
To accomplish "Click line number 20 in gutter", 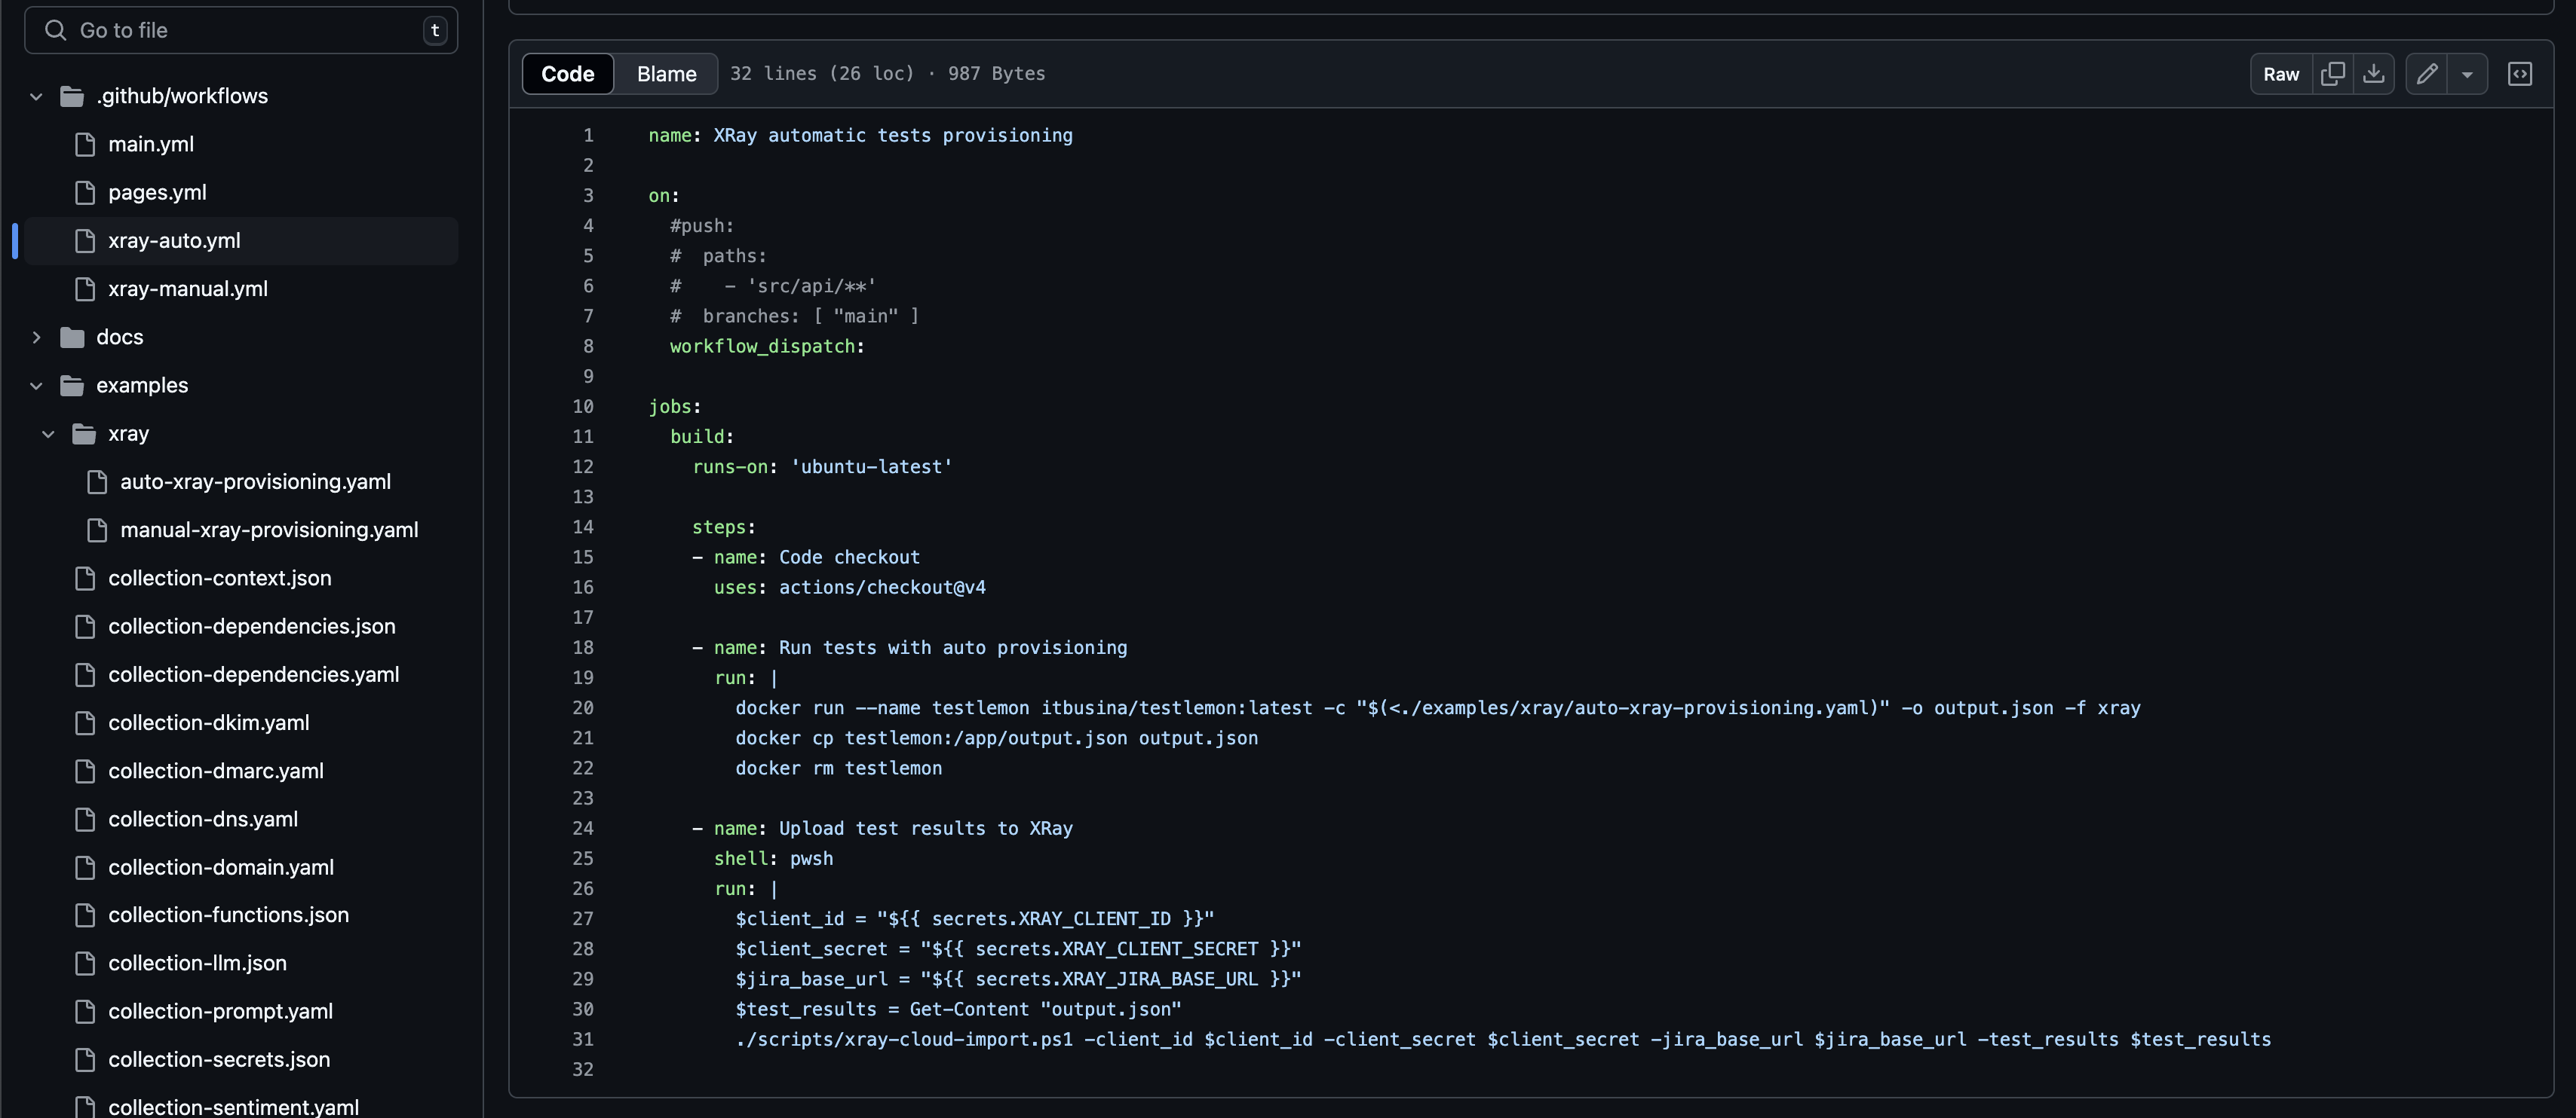I will [x=583, y=707].
